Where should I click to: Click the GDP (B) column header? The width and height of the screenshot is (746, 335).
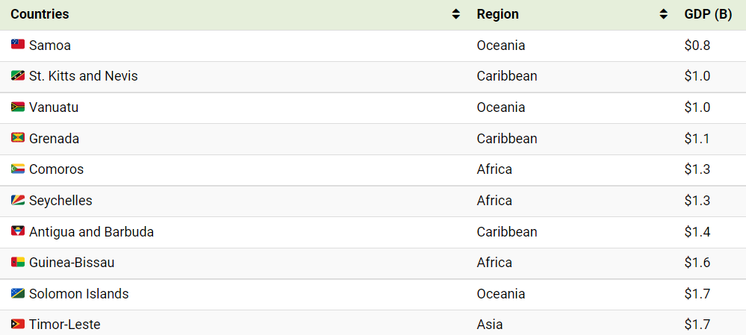[x=708, y=15]
